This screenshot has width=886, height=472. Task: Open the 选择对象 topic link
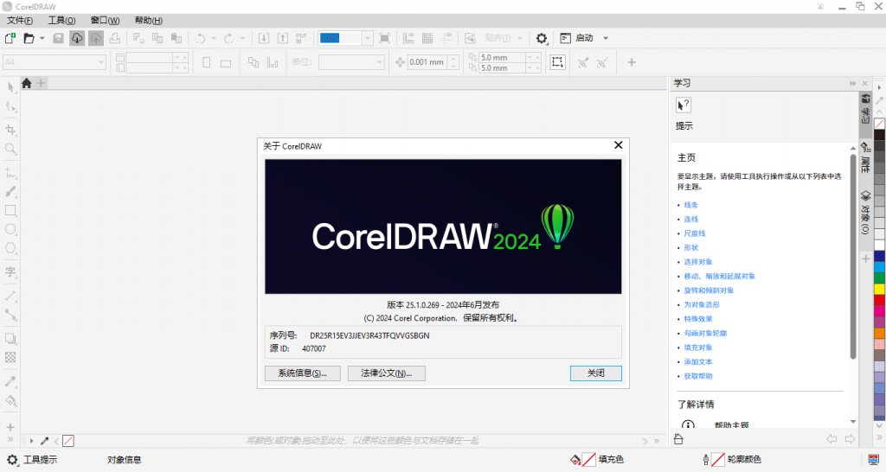coord(698,262)
